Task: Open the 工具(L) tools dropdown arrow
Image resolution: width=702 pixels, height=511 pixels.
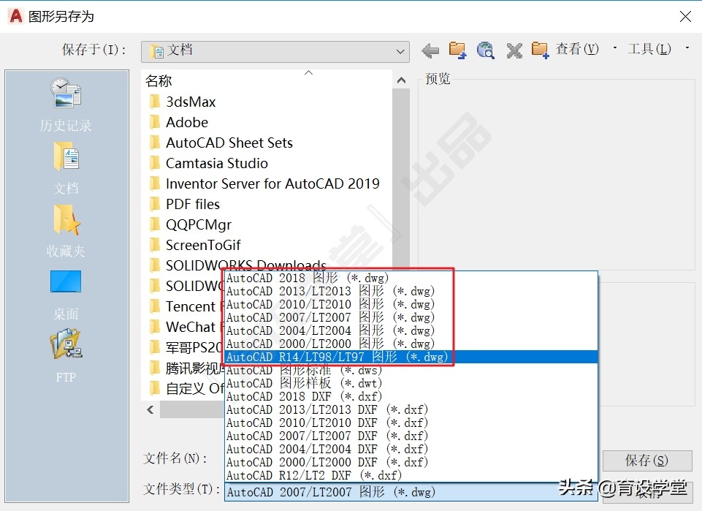Action: (685, 48)
